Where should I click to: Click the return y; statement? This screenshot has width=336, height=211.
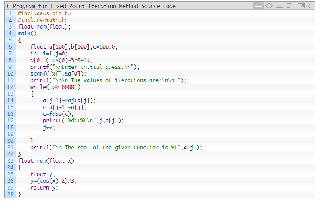click(x=44, y=188)
